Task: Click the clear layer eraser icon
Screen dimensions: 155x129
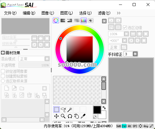Action: [22, 95]
